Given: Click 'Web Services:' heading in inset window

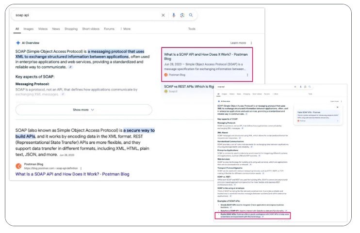Looking at the screenshot, I should [x=223, y=159].
